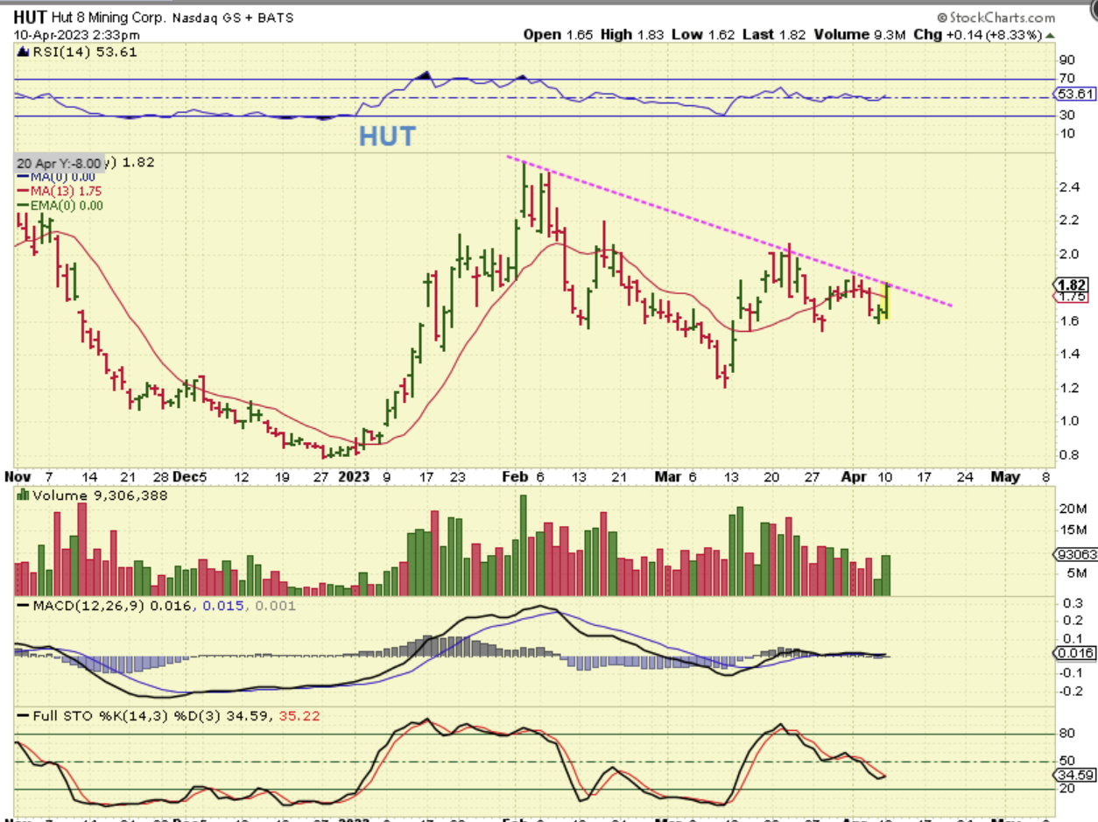Click the 2.4 price axis label
This screenshot has width=1098, height=822.
[1069, 187]
